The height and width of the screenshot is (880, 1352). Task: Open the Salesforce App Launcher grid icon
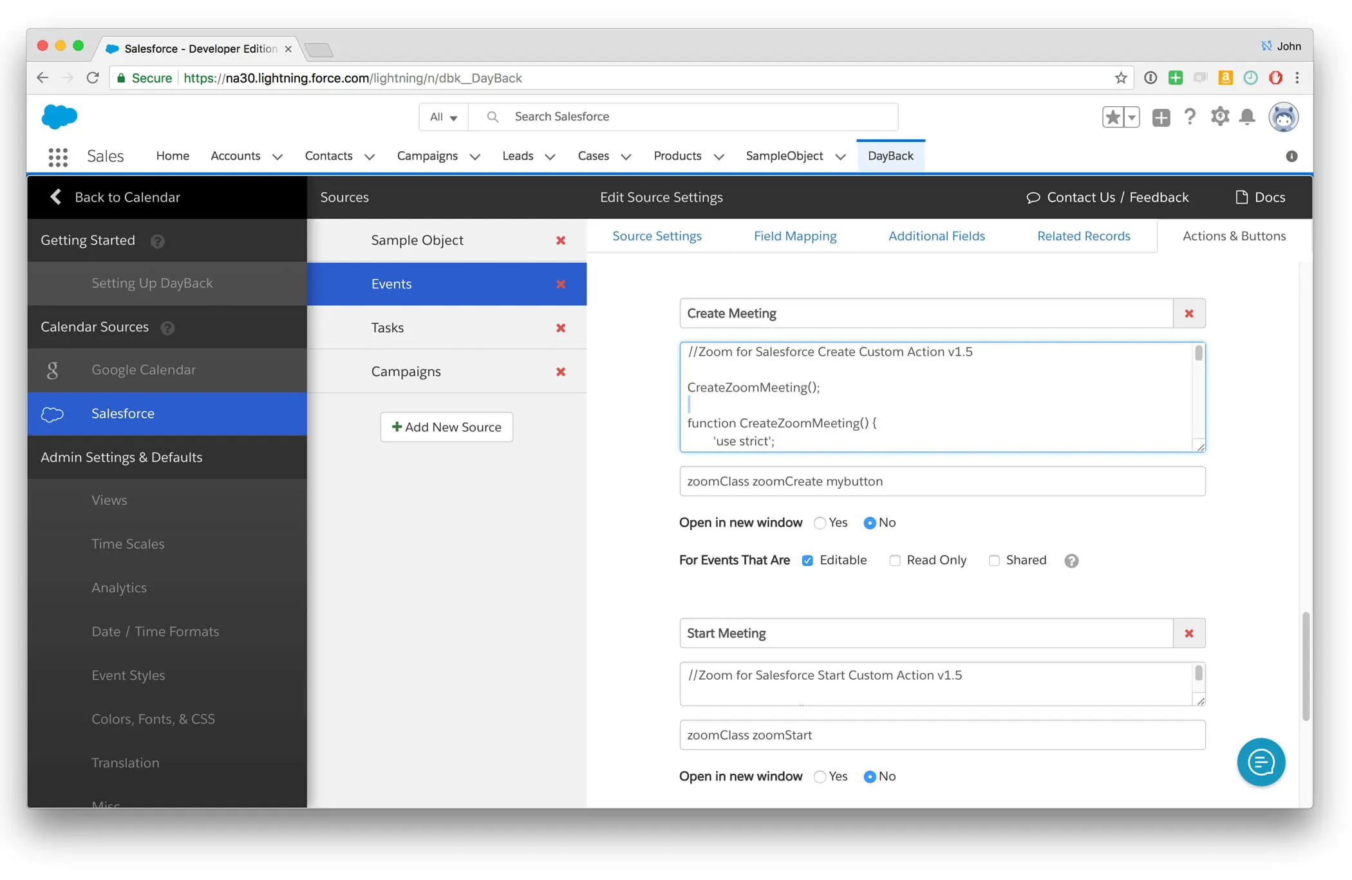(58, 156)
